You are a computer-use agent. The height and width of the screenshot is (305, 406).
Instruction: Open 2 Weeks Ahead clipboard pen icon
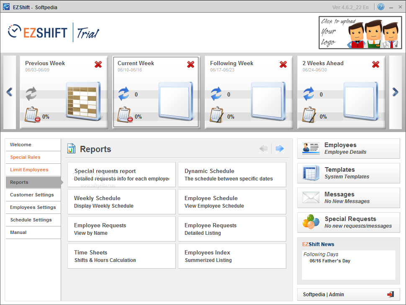tap(309, 114)
